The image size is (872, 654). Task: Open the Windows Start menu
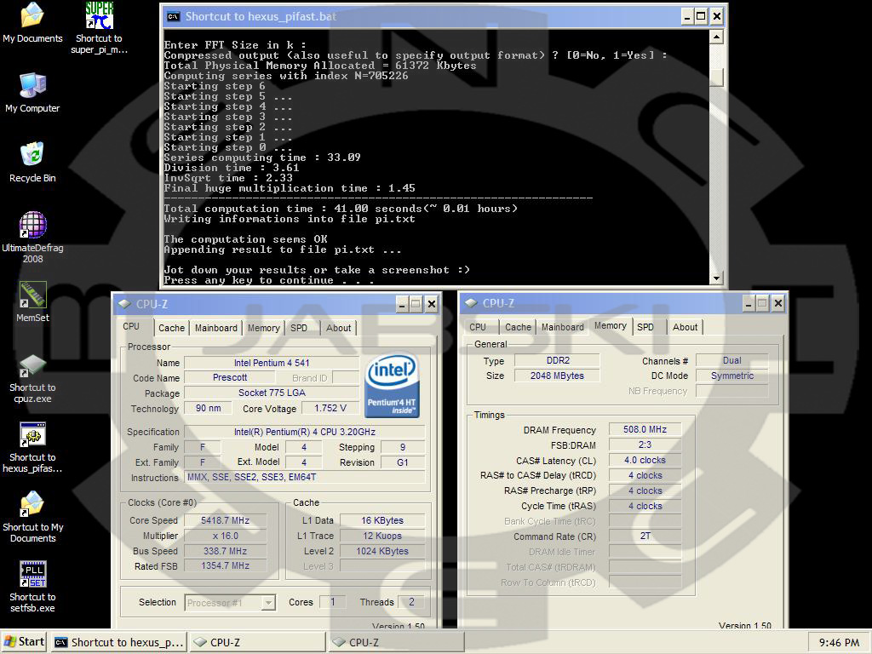tap(24, 642)
